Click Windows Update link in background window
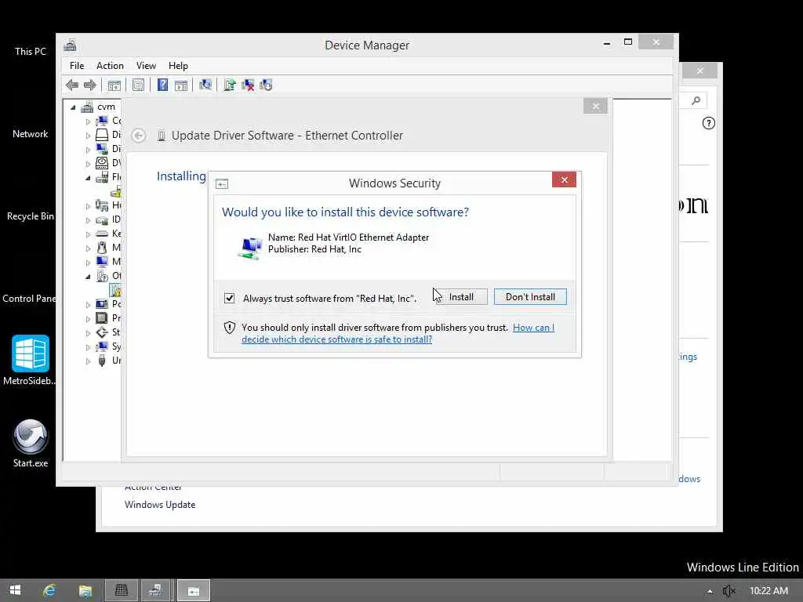The width and height of the screenshot is (803, 602). click(x=160, y=505)
